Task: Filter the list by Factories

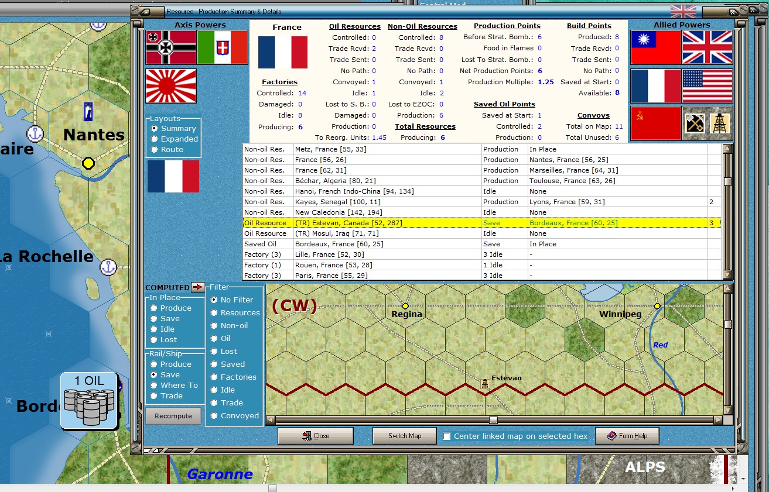Action: tap(214, 377)
